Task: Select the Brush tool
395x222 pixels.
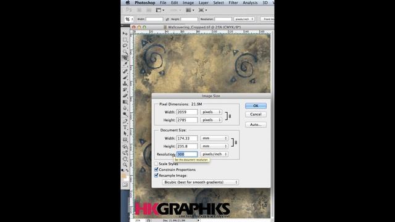Action: (125, 77)
